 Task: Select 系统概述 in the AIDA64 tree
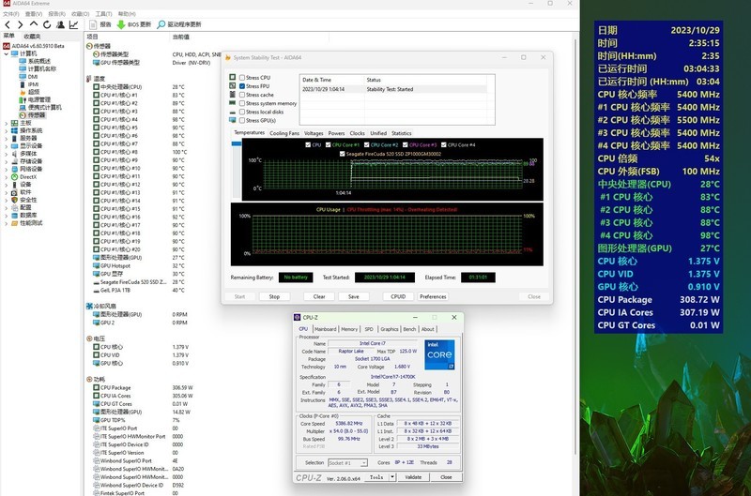click(x=39, y=61)
